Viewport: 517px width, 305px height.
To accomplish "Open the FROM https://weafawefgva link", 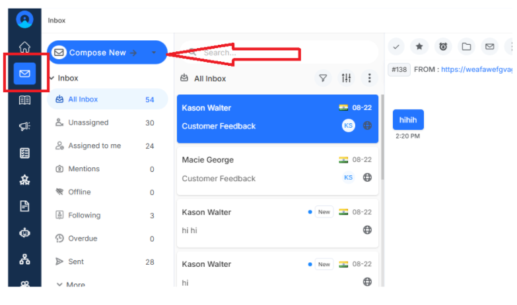I will [477, 70].
